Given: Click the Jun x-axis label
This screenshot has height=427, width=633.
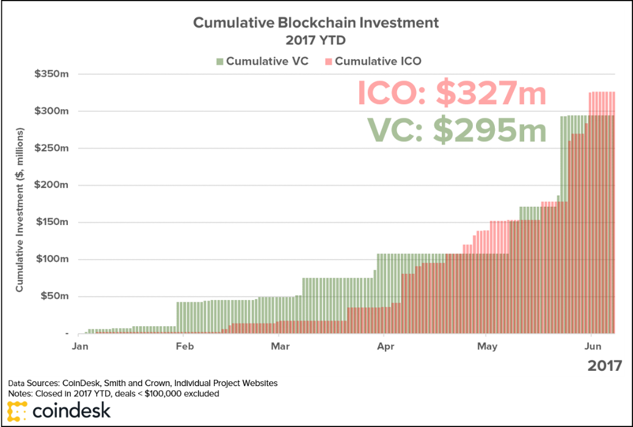Looking at the screenshot, I should (591, 347).
